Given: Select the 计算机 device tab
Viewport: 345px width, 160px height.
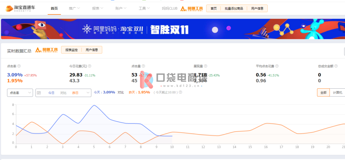Looking at the screenshot, I should point(338,93).
